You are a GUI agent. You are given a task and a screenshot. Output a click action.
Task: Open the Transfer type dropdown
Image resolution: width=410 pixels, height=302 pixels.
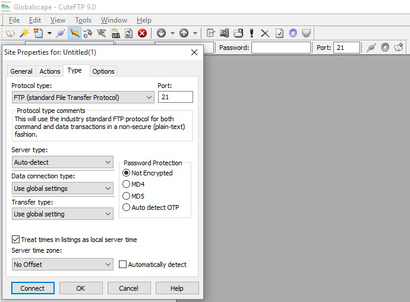tap(62, 214)
